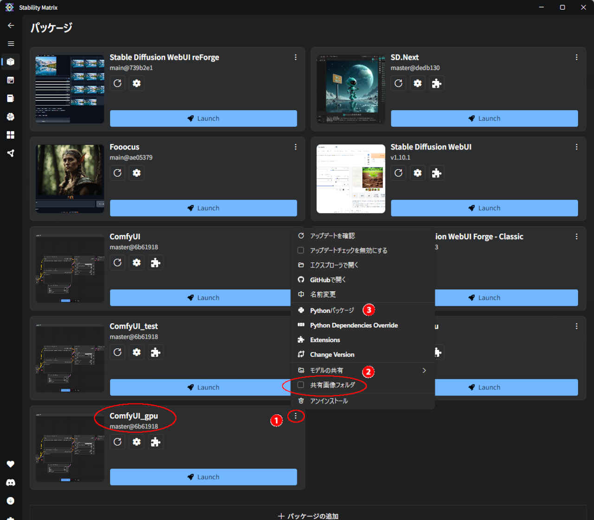
Task: Open Pythonパッケージ menu item
Action: coord(362,310)
